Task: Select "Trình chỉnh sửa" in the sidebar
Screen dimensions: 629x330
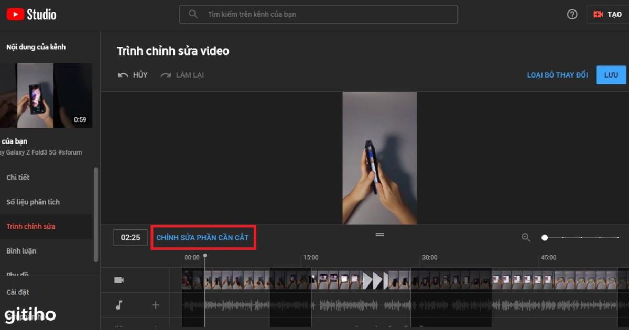Action: click(31, 226)
